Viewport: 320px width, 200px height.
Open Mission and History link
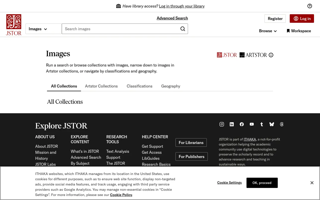(46, 155)
